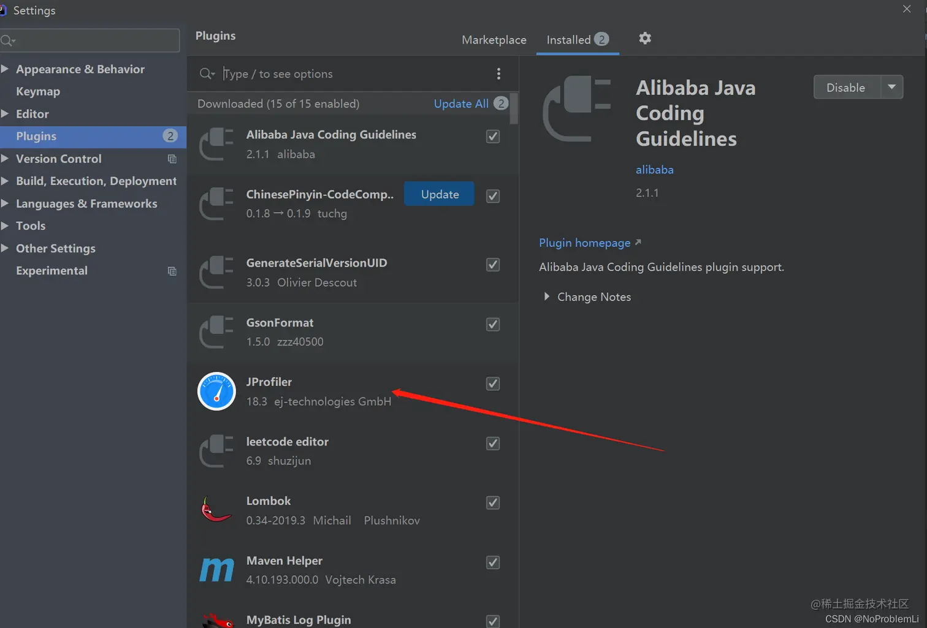Expand the Change Notes section

click(546, 297)
